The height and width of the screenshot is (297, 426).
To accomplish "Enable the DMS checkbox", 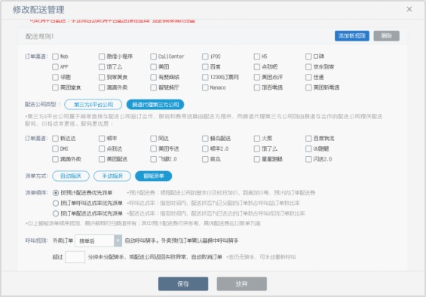I will [56, 148].
